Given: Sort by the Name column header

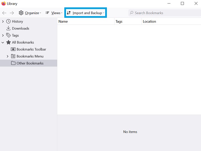Looking at the screenshot, I should [85, 21].
